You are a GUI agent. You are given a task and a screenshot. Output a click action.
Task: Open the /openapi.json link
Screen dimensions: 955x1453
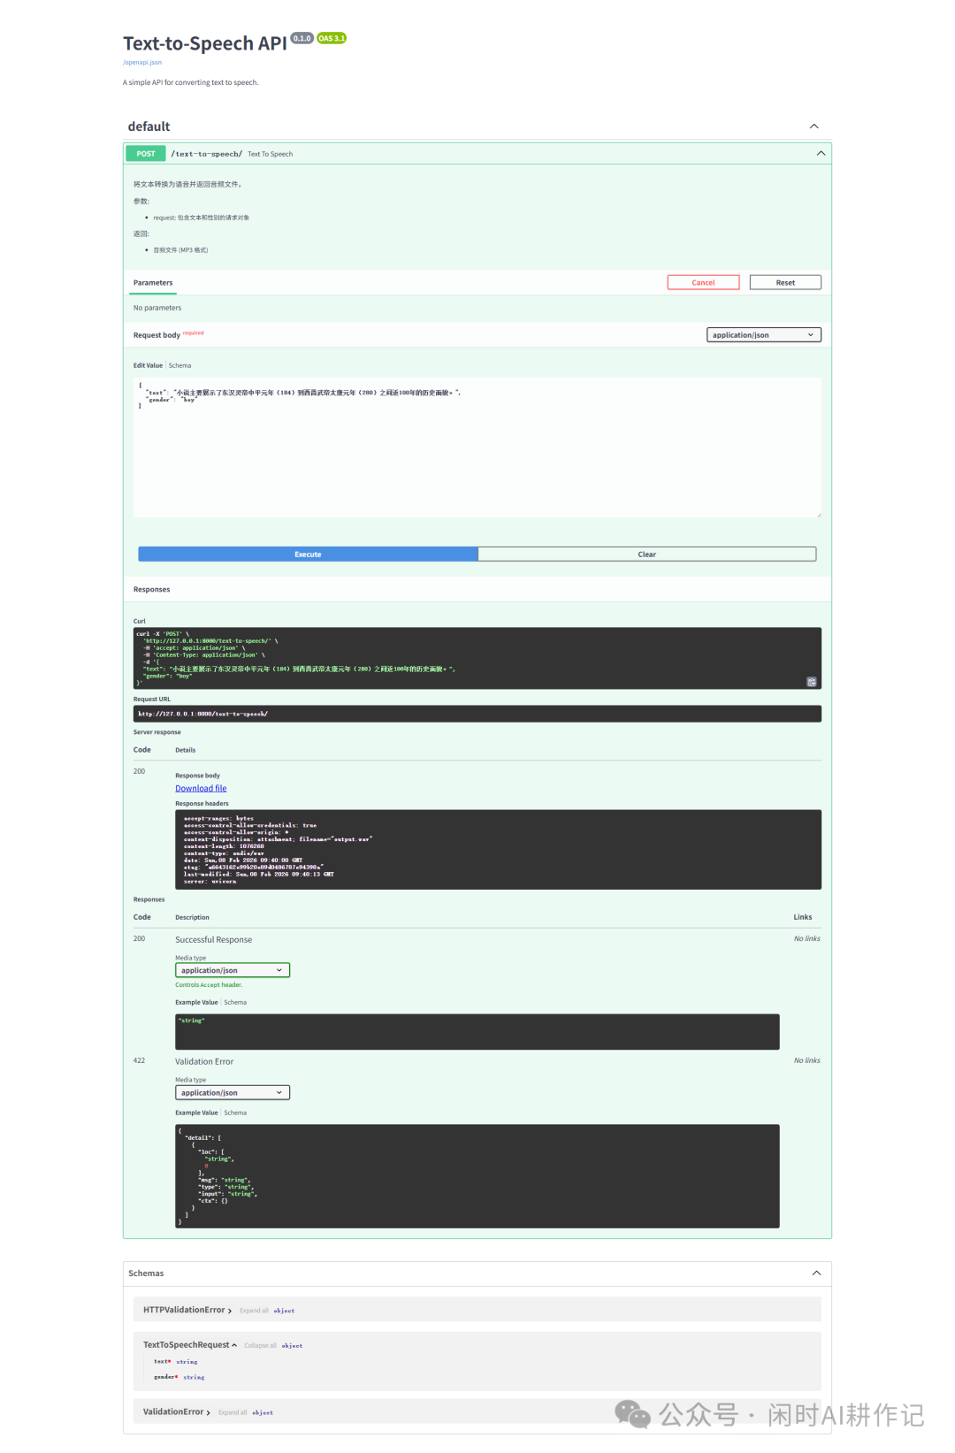point(142,63)
